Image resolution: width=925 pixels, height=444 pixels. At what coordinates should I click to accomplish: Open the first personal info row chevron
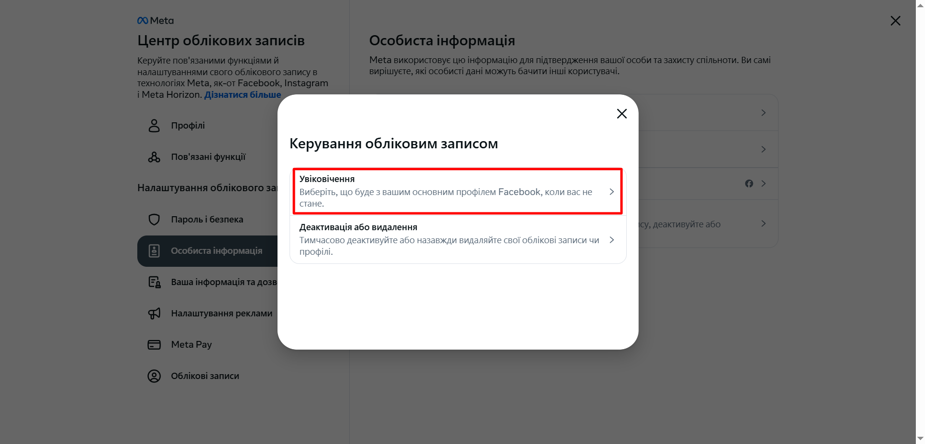763,113
